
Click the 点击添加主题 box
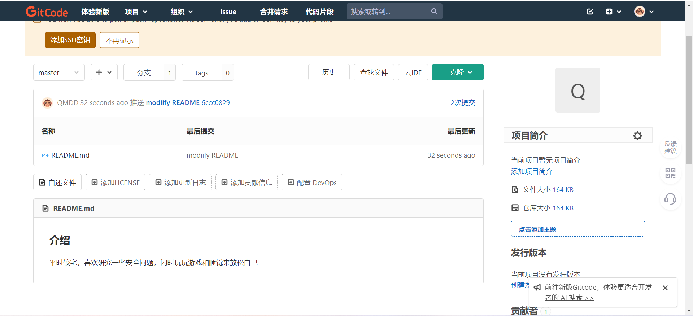pos(578,229)
